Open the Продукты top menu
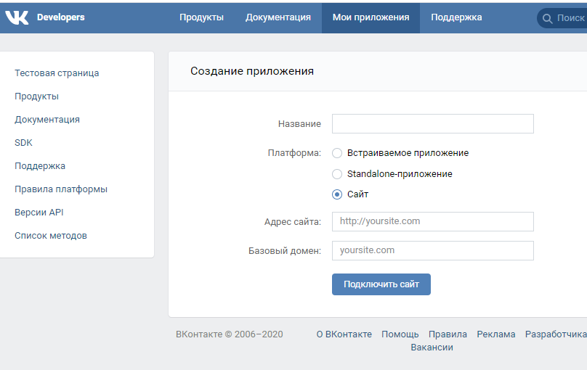The width and height of the screenshot is (587, 370). (x=201, y=17)
